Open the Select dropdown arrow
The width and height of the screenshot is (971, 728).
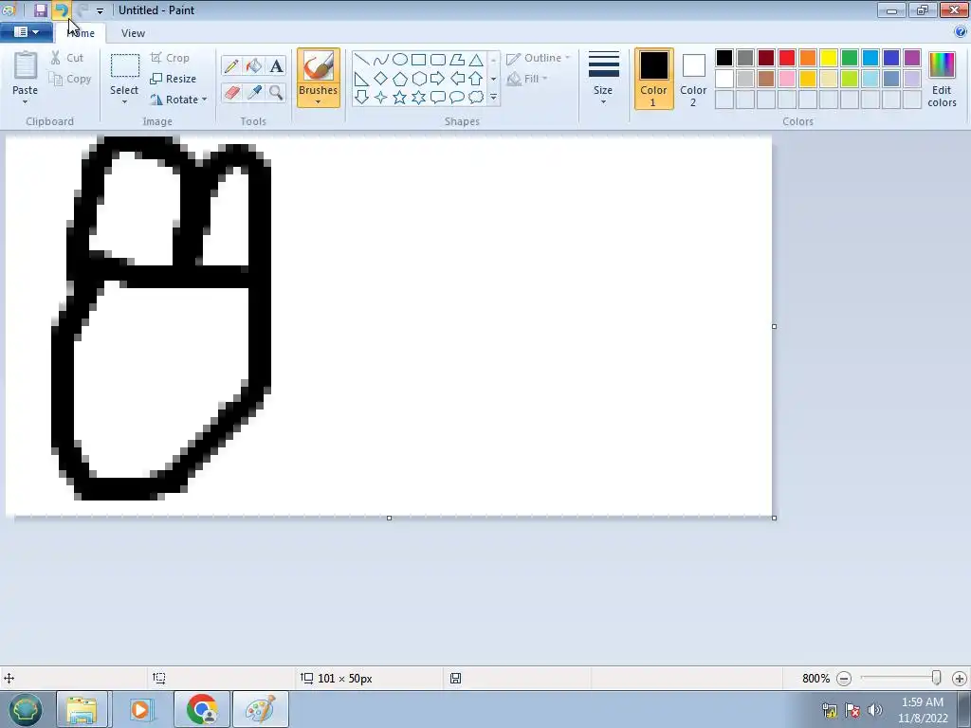coord(124,102)
